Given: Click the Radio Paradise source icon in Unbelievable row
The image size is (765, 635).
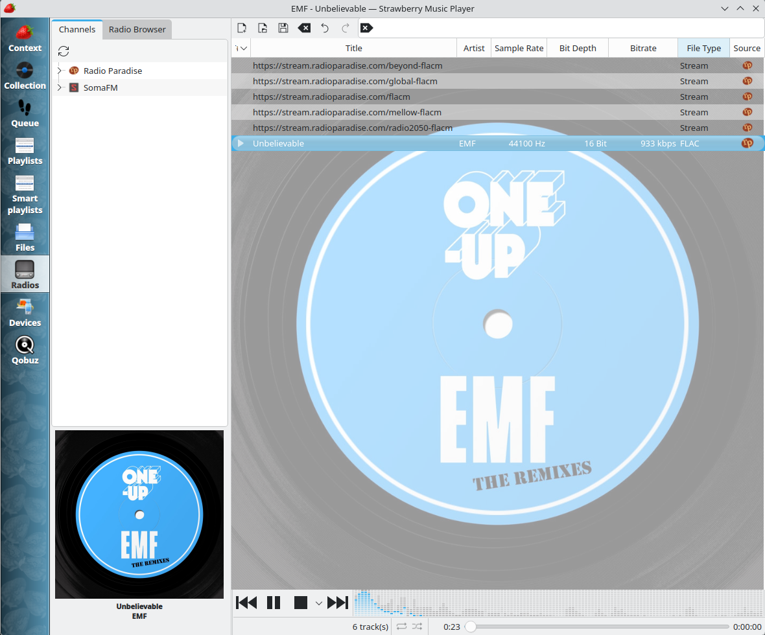Looking at the screenshot, I should tap(747, 143).
